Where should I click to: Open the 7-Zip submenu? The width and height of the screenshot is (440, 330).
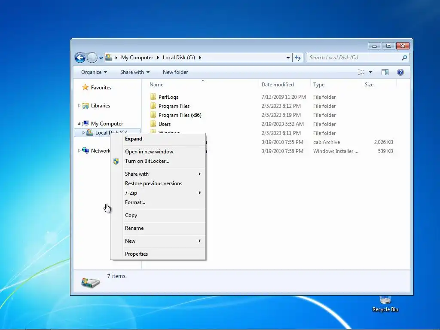point(158,193)
